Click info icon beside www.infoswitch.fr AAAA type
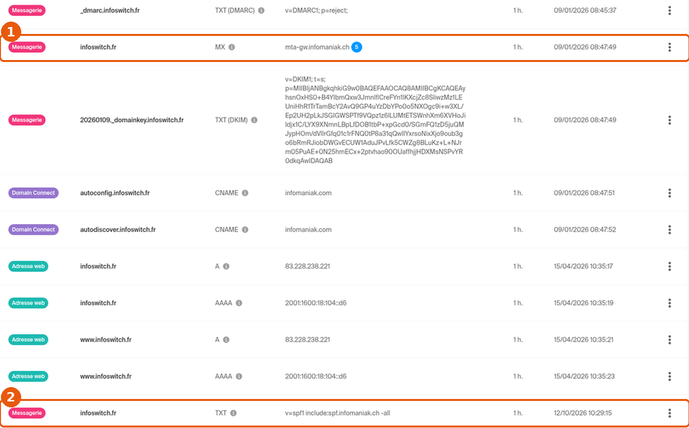Image resolution: width=689 pixels, height=428 pixels. (x=239, y=376)
